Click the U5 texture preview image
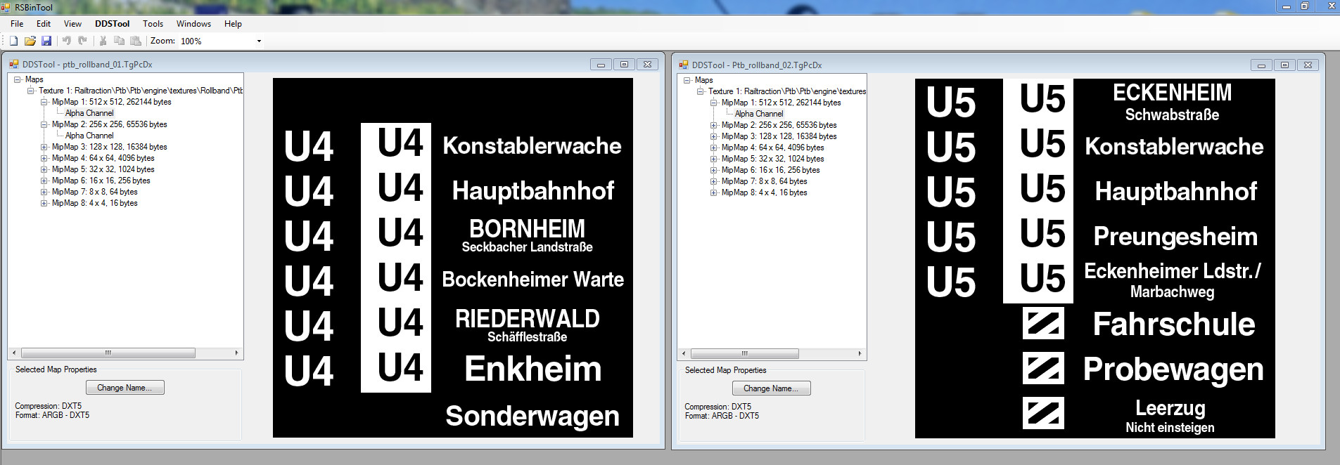The width and height of the screenshot is (1340, 465). (x=1095, y=258)
